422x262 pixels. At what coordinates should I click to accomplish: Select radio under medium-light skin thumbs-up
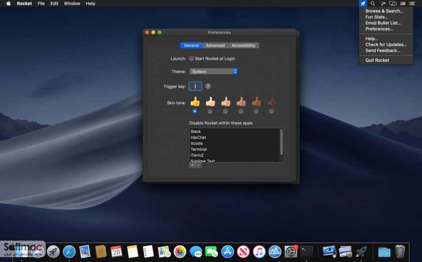[226, 111]
